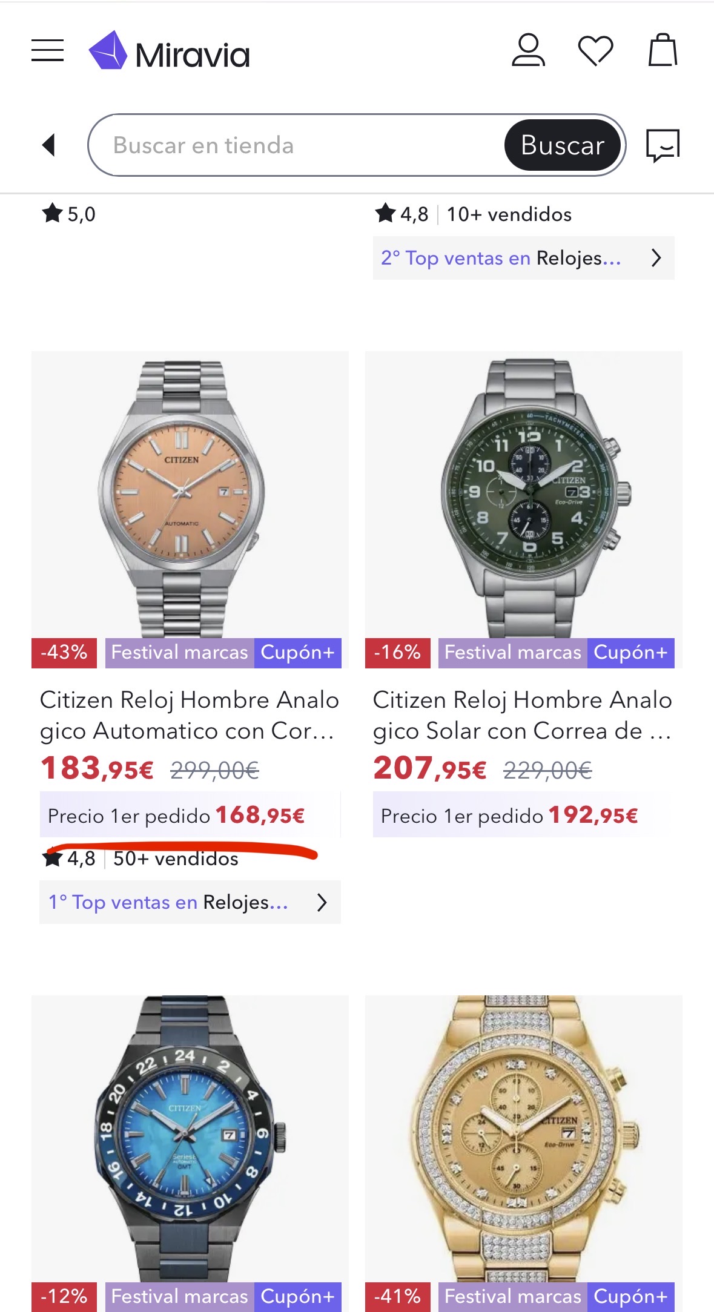Viewport: 714px width, 1312px height.
Task: Open the orange-dial Citizen watch image
Action: pos(190,493)
